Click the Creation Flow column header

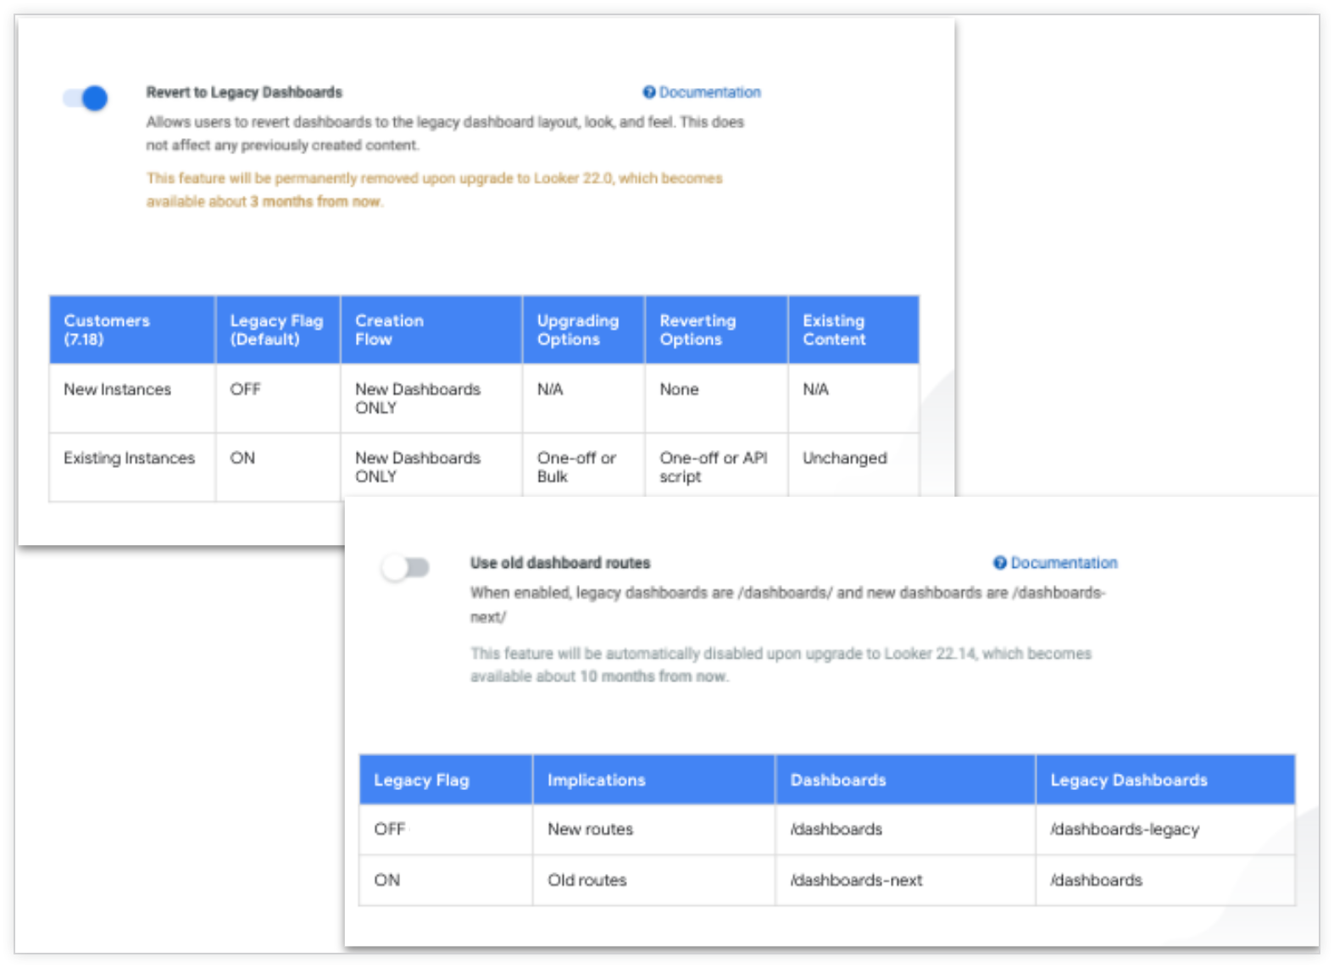pyautogui.click(x=389, y=330)
